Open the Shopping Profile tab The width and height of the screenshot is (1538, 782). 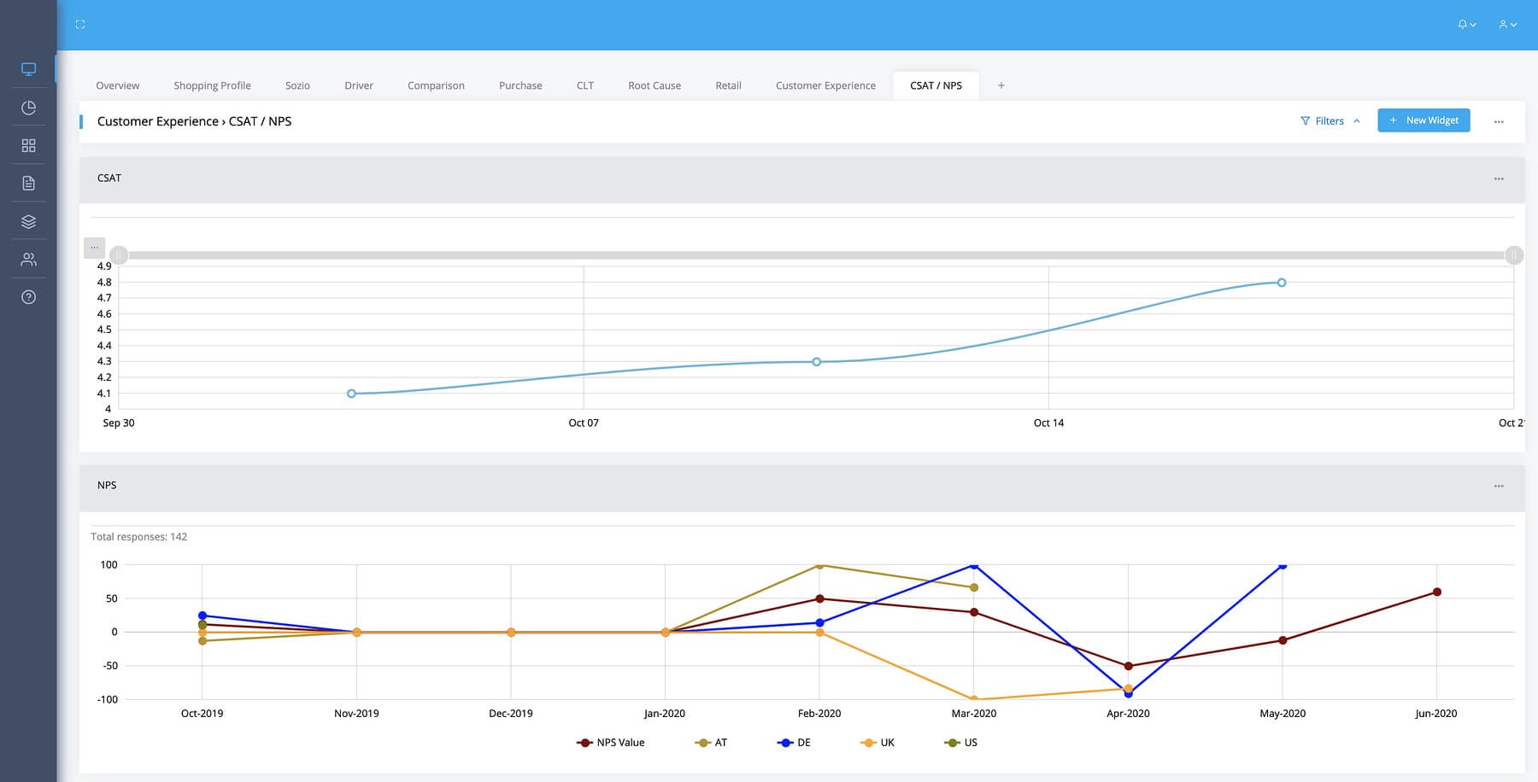click(212, 85)
